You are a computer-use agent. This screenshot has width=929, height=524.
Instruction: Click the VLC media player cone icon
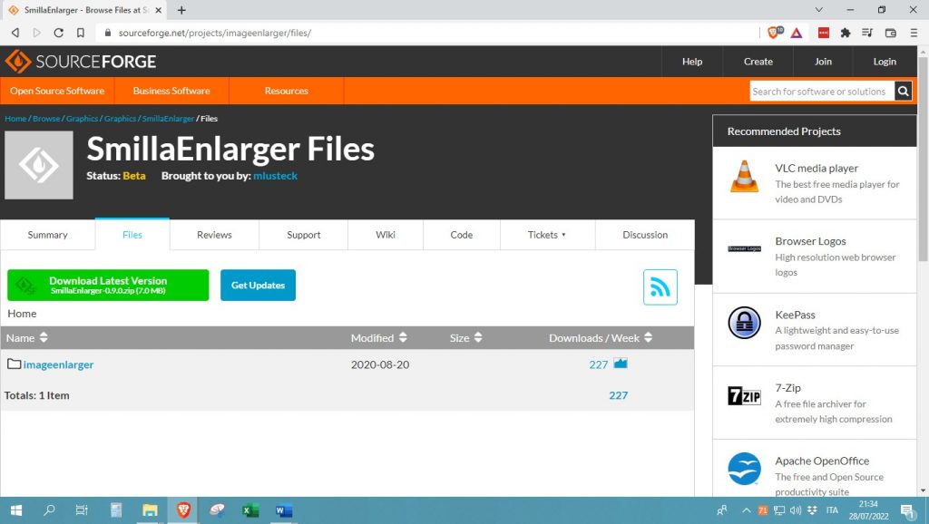point(744,177)
